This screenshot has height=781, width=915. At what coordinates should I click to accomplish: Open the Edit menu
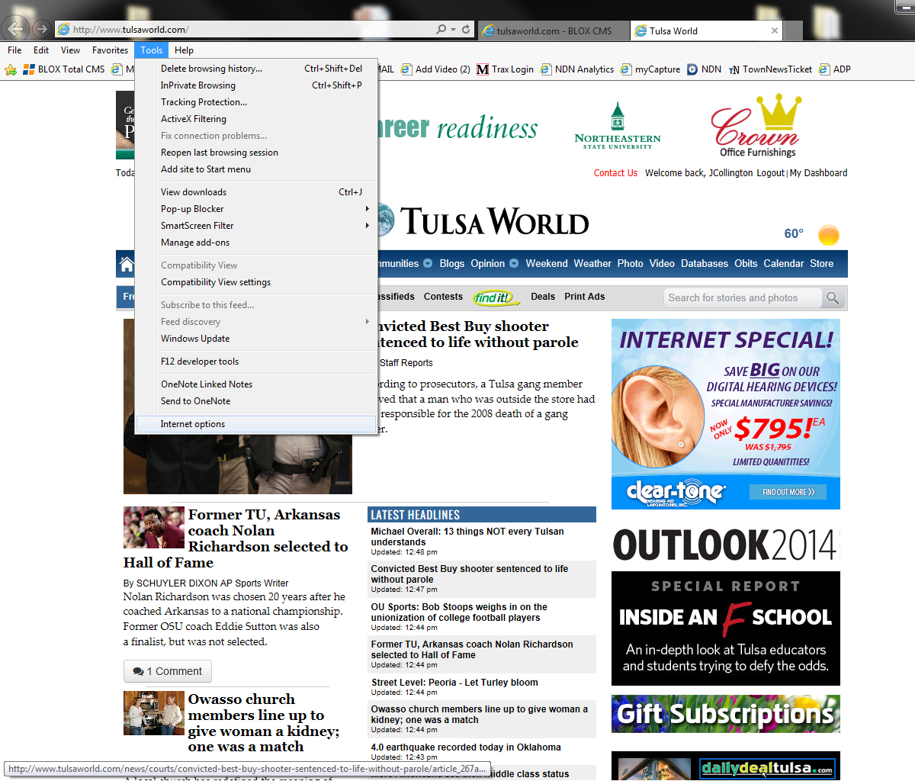click(41, 50)
